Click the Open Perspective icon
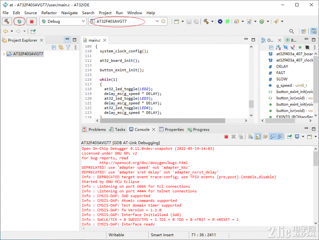The height and width of the screenshot is (240, 319). (x=304, y=31)
